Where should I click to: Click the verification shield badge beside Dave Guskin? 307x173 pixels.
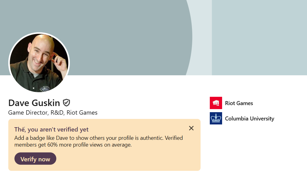coord(66,103)
